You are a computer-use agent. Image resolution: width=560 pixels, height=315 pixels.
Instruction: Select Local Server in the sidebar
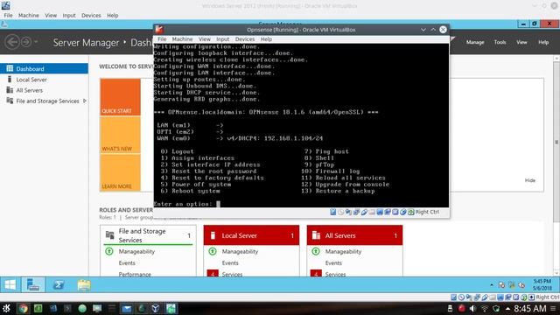click(x=44, y=80)
